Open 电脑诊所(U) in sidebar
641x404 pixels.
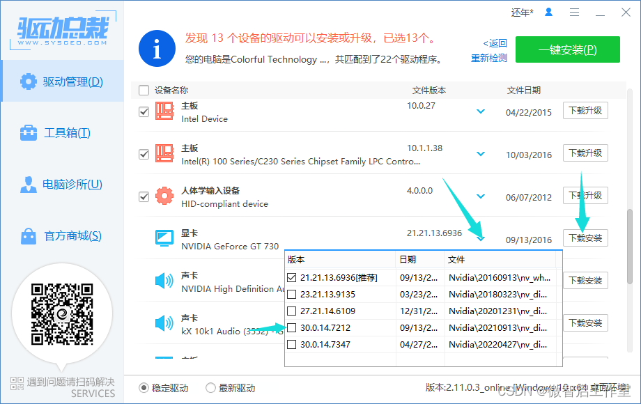(x=62, y=184)
